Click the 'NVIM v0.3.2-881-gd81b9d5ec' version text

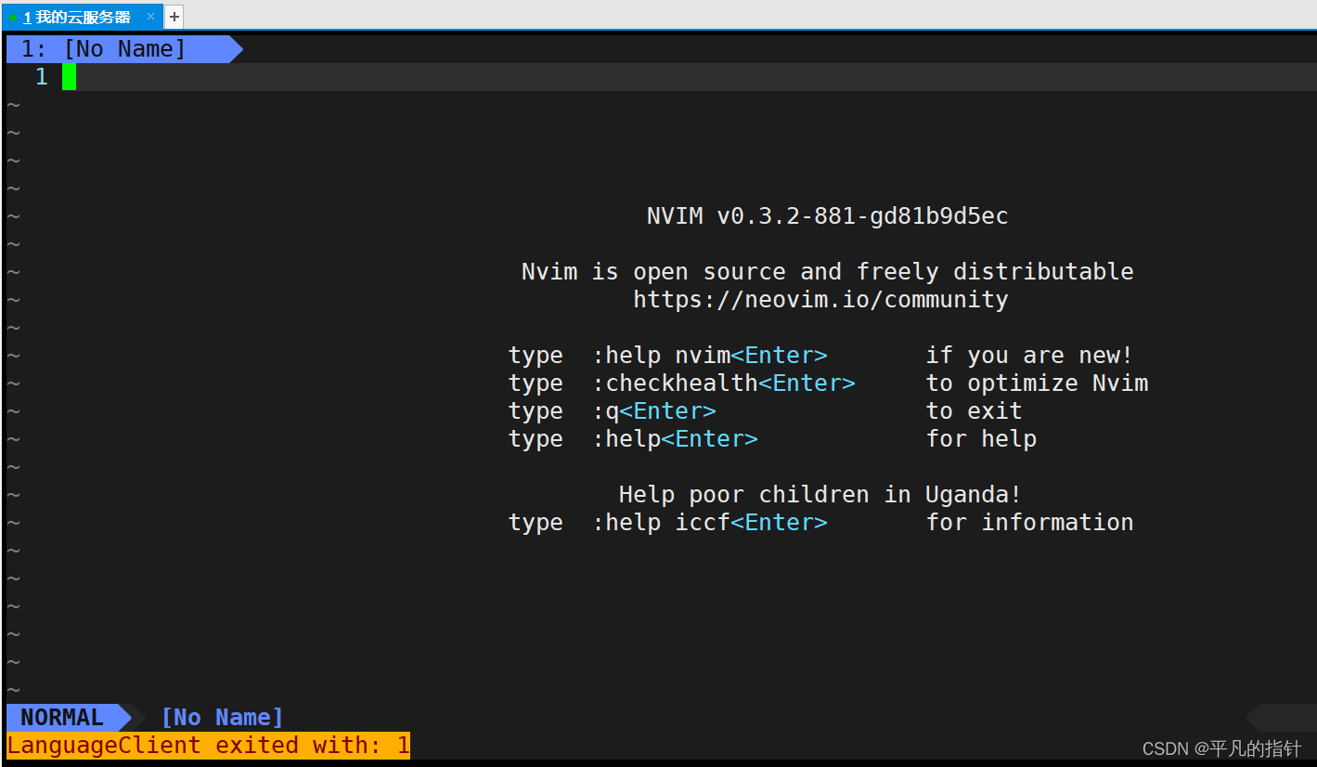pos(827,216)
